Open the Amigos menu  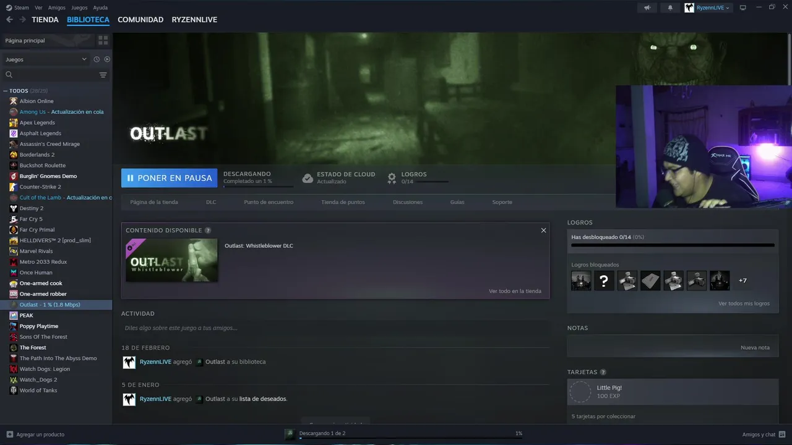tap(57, 7)
